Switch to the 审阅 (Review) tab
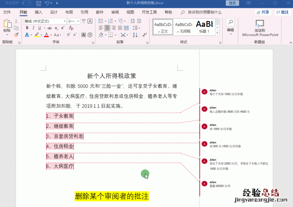The height and width of the screenshot is (207, 293). point(115,12)
